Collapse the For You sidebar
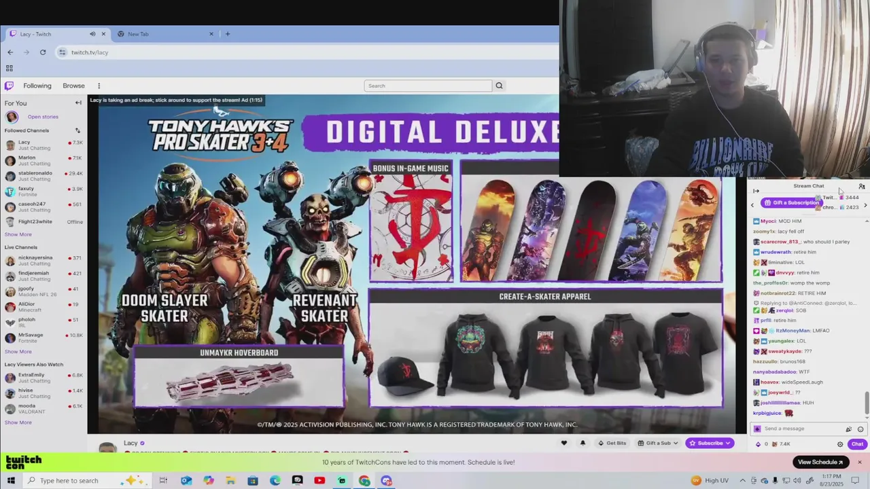The height and width of the screenshot is (489, 870). point(78,103)
